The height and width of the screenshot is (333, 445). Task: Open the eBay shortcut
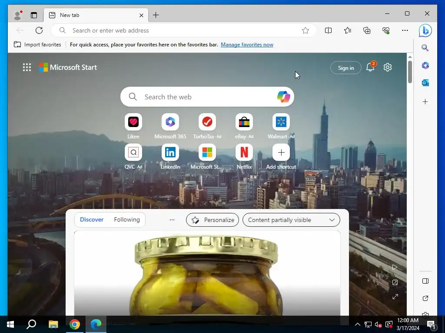[244, 126]
